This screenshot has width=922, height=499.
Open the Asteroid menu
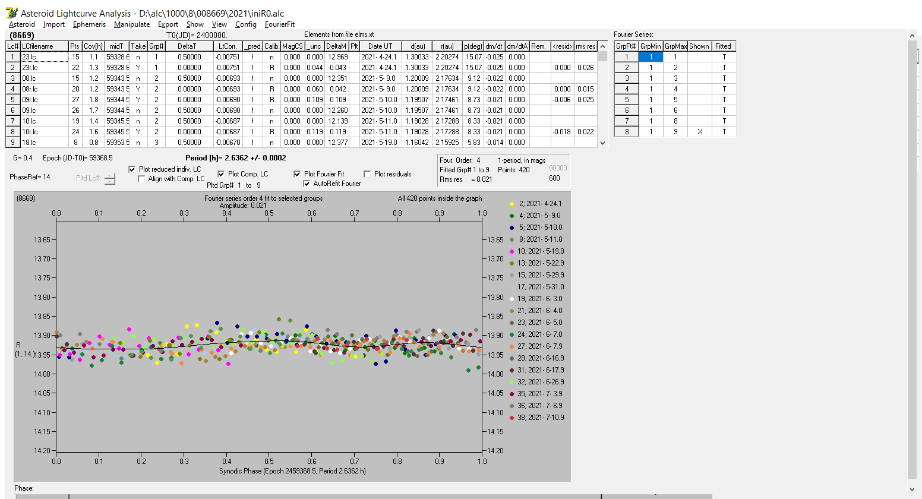click(22, 24)
